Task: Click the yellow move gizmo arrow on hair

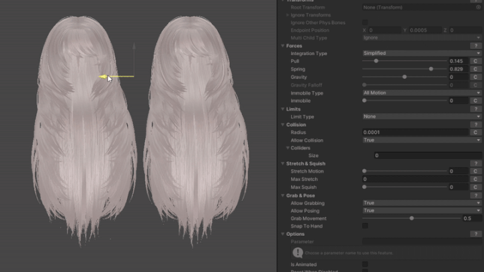Action: [x=104, y=77]
